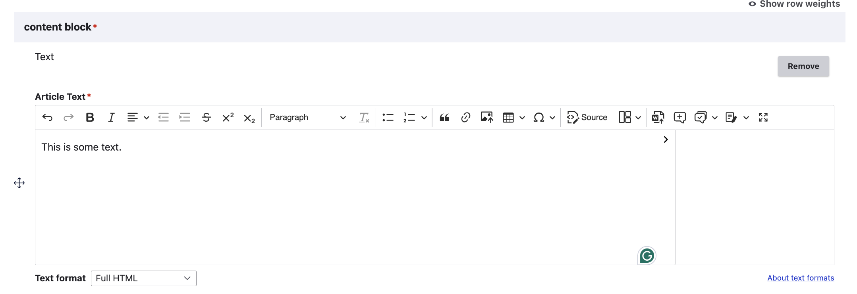The image size is (857, 294).
Task: Open the text alignment dropdown arrow
Action: tap(147, 118)
